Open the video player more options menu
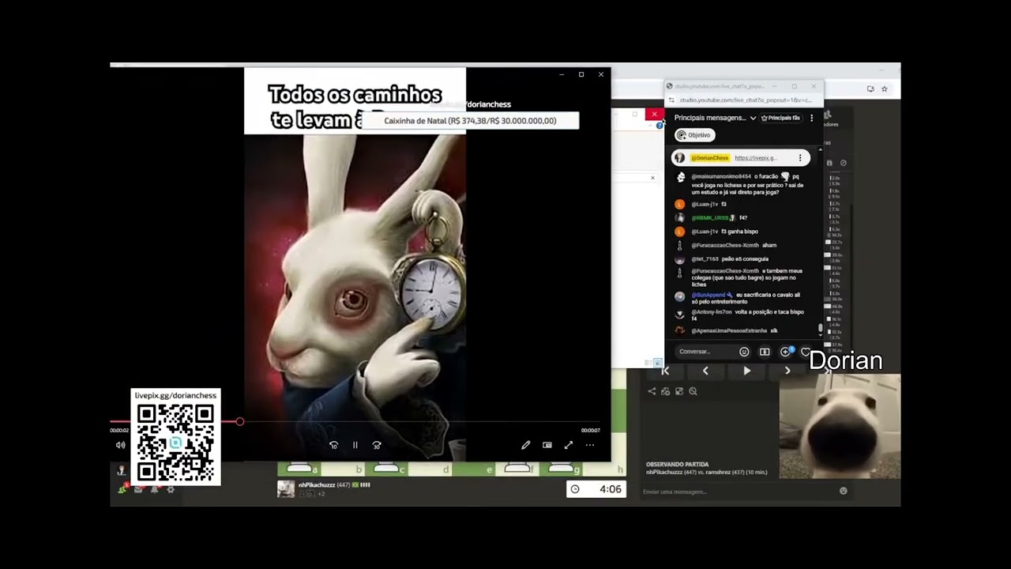Screen dimensions: 1011x569 [x=589, y=445]
